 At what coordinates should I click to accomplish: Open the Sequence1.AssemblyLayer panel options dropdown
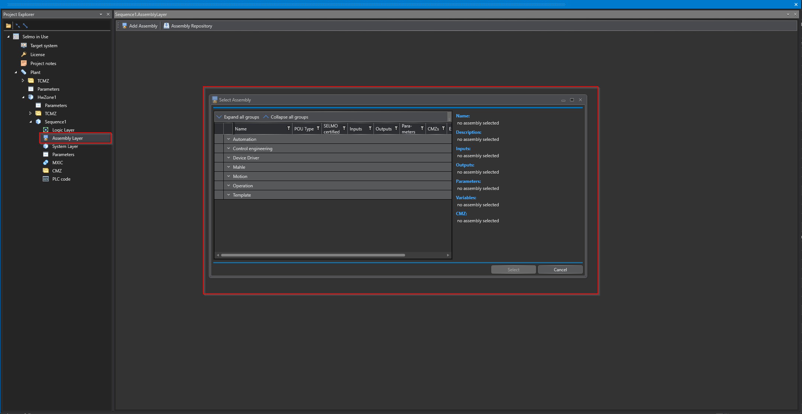788,14
